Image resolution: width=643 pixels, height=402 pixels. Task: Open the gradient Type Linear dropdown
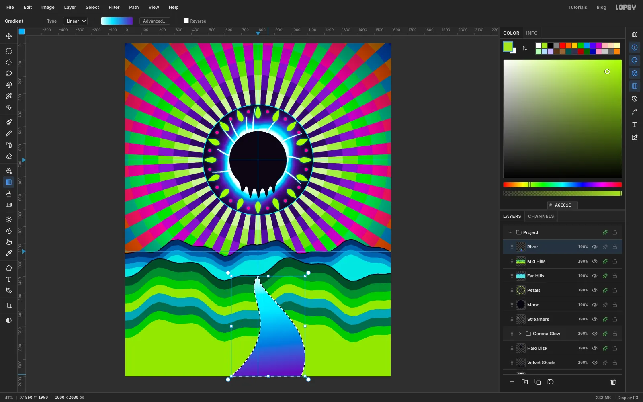[x=75, y=21]
